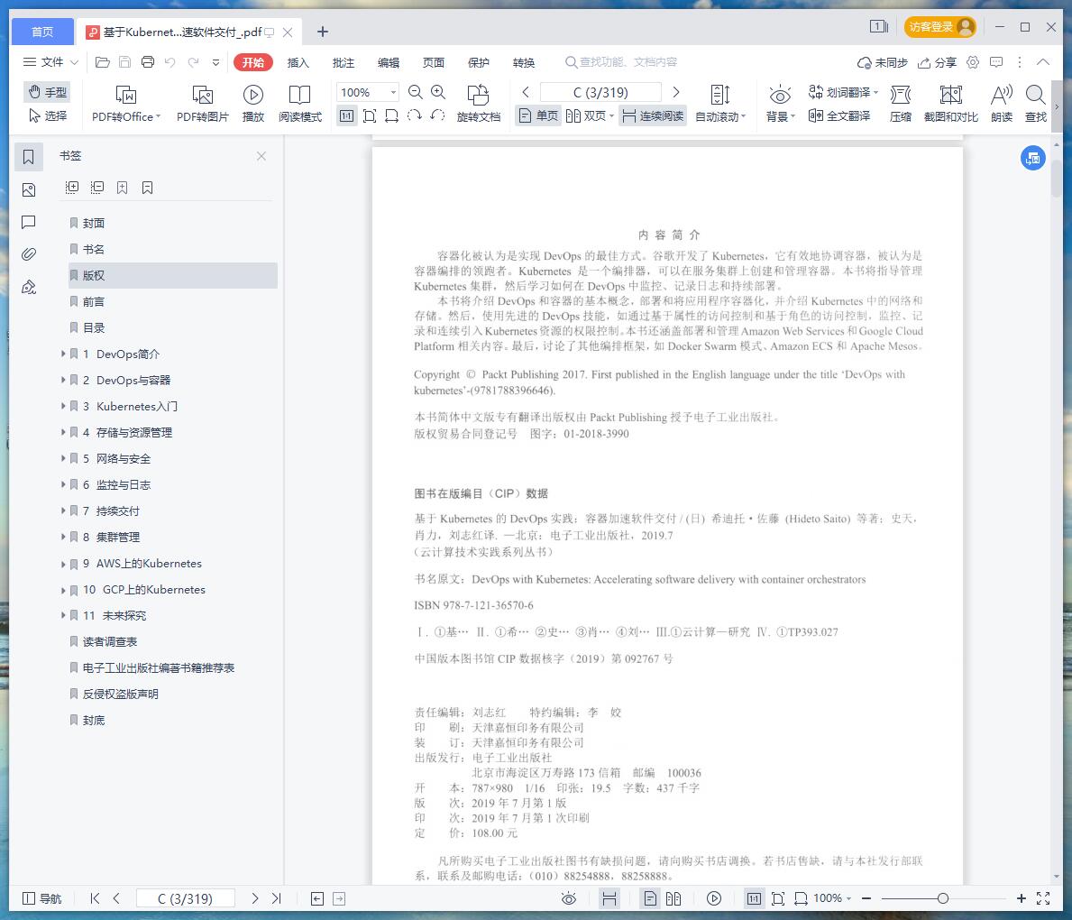
Task: Open 自动滚动 auto-scroll dropdown
Action: (720, 104)
